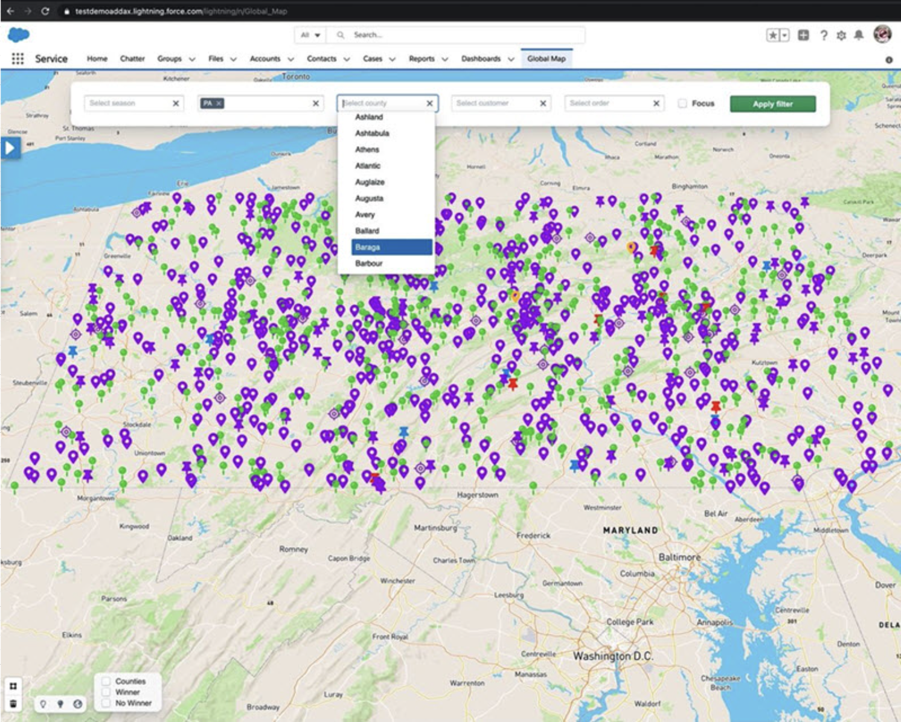
Task: Click the trash icon on the map
Action: coord(13,703)
